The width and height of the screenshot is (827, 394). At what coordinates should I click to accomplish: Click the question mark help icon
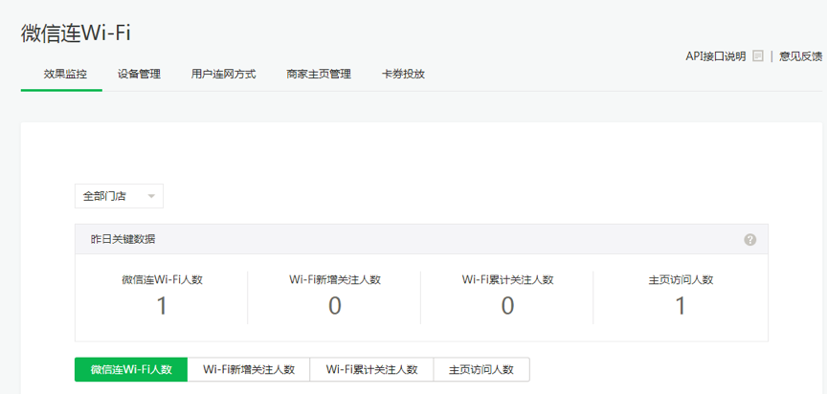point(750,239)
